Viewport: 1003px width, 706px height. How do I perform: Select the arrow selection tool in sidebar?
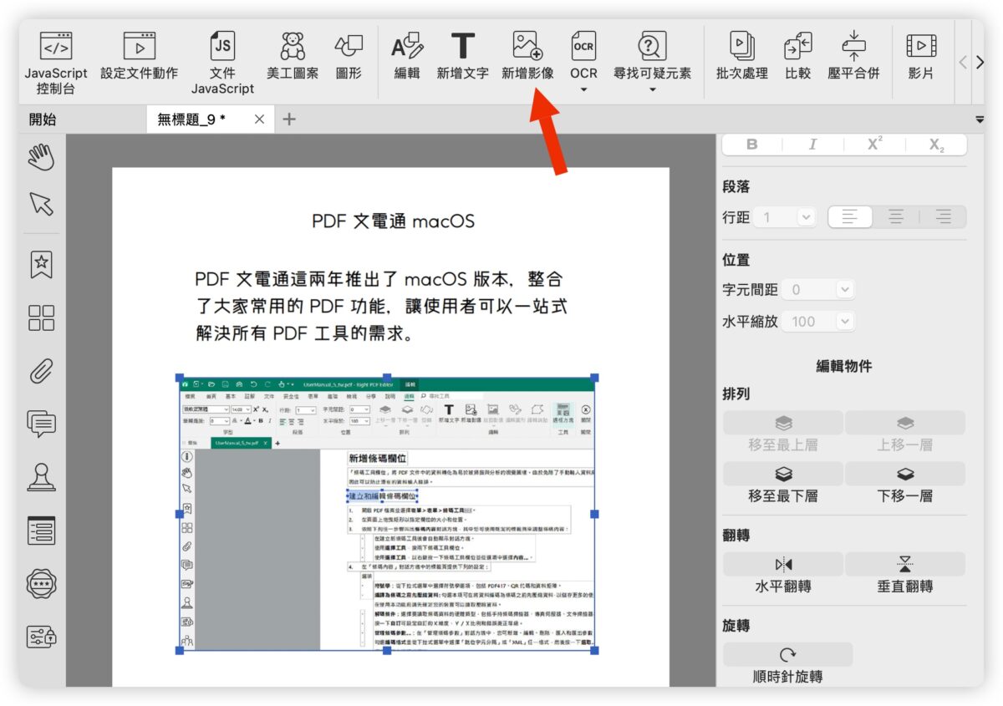click(41, 203)
